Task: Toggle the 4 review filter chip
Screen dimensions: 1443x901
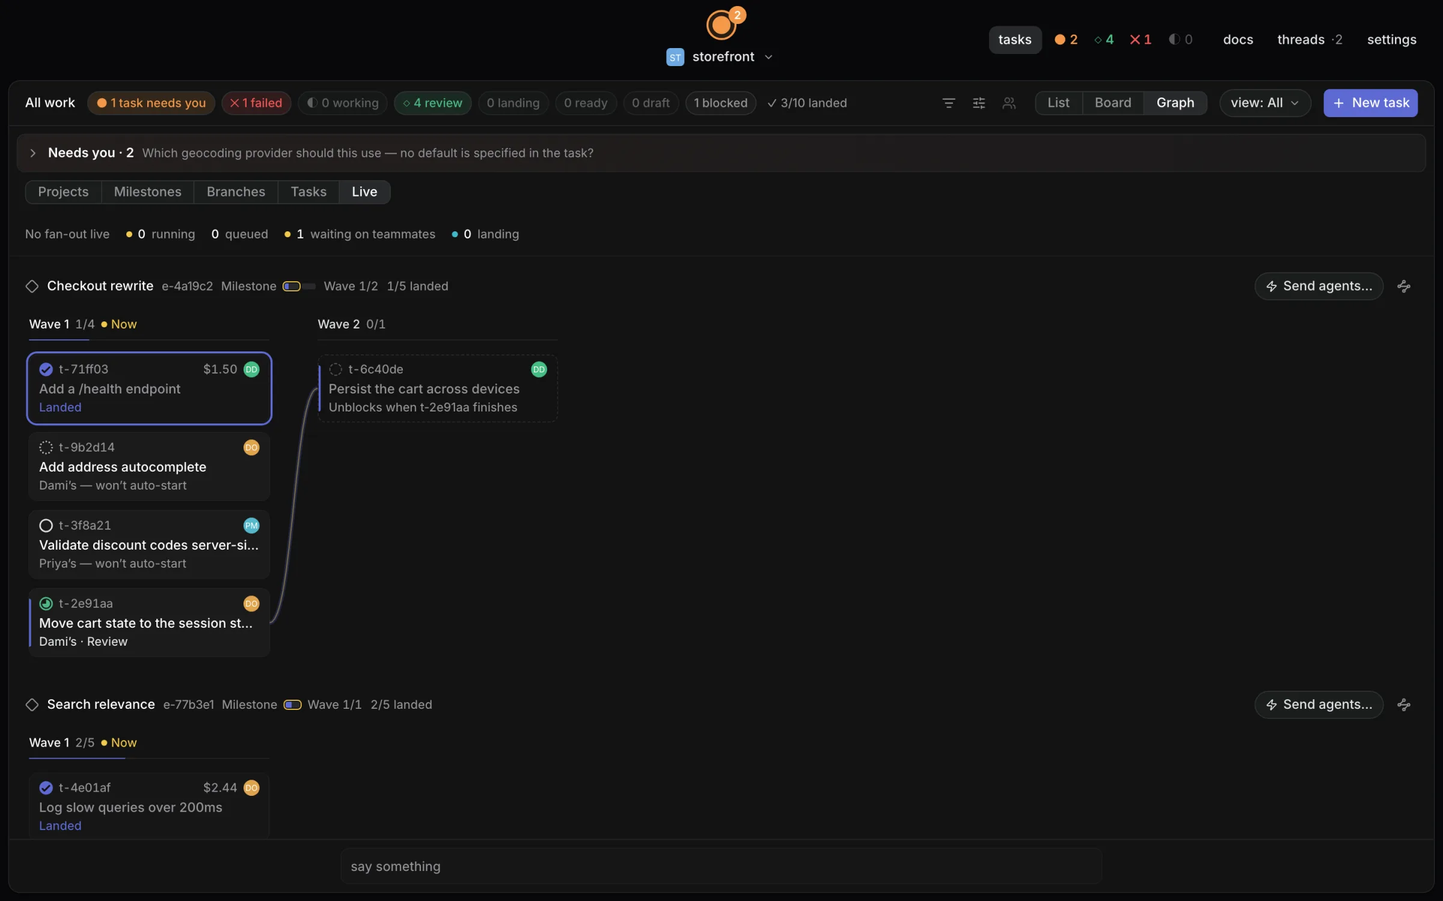Action: pos(432,103)
